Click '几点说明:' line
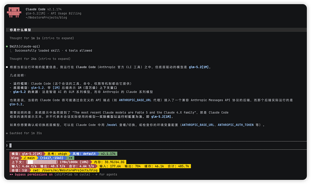 coord(18,75)
